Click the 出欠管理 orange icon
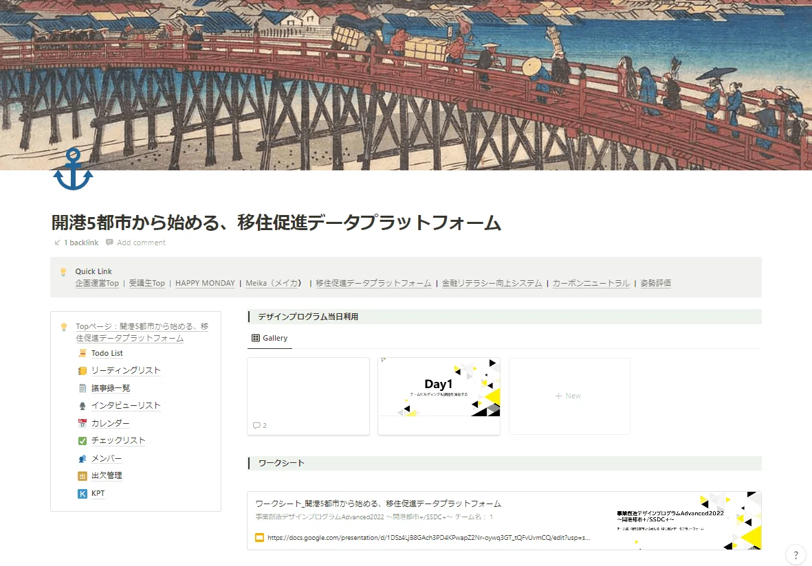The image size is (812, 566). point(83,476)
